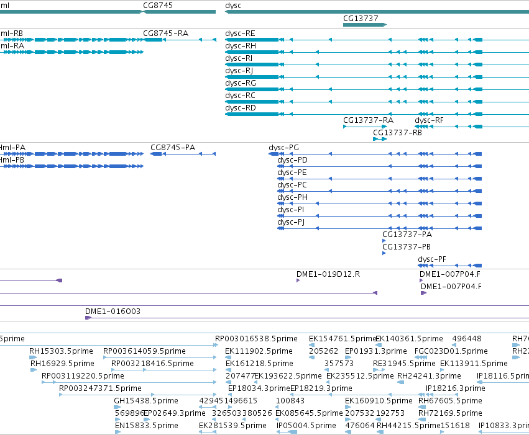Select protein dysc-PI label
This screenshot has width=529, height=435.
tap(291, 210)
